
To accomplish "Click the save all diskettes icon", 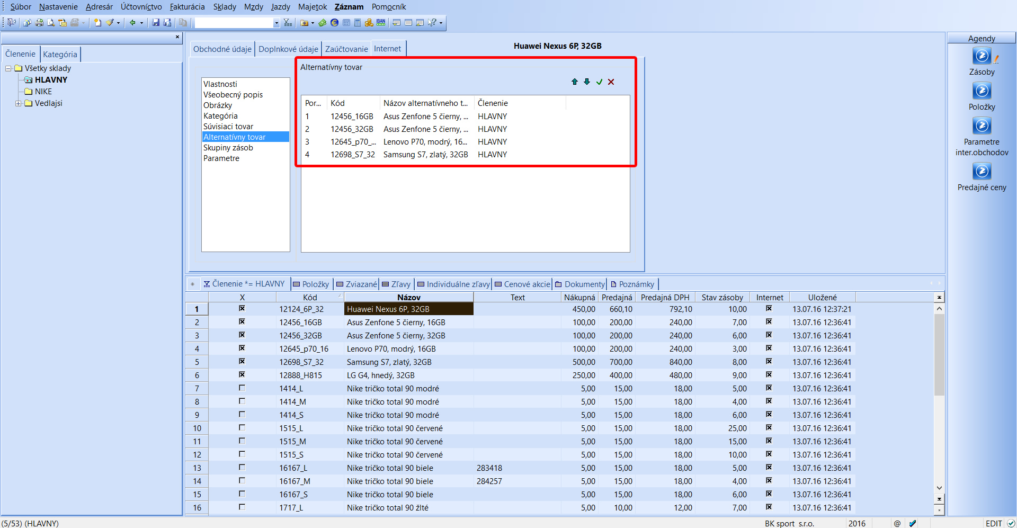I will (x=167, y=22).
